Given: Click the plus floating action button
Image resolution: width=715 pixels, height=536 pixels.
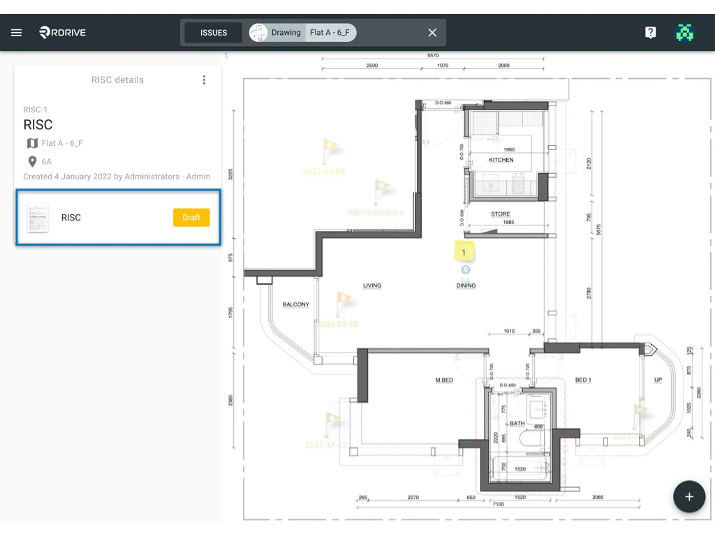Looking at the screenshot, I should [689, 496].
